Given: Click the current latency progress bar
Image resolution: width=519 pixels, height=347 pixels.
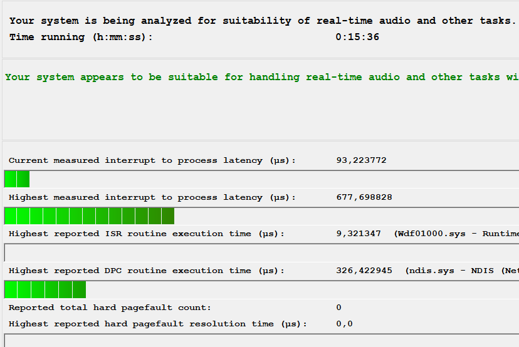Looking at the screenshot, I should (x=261, y=179).
